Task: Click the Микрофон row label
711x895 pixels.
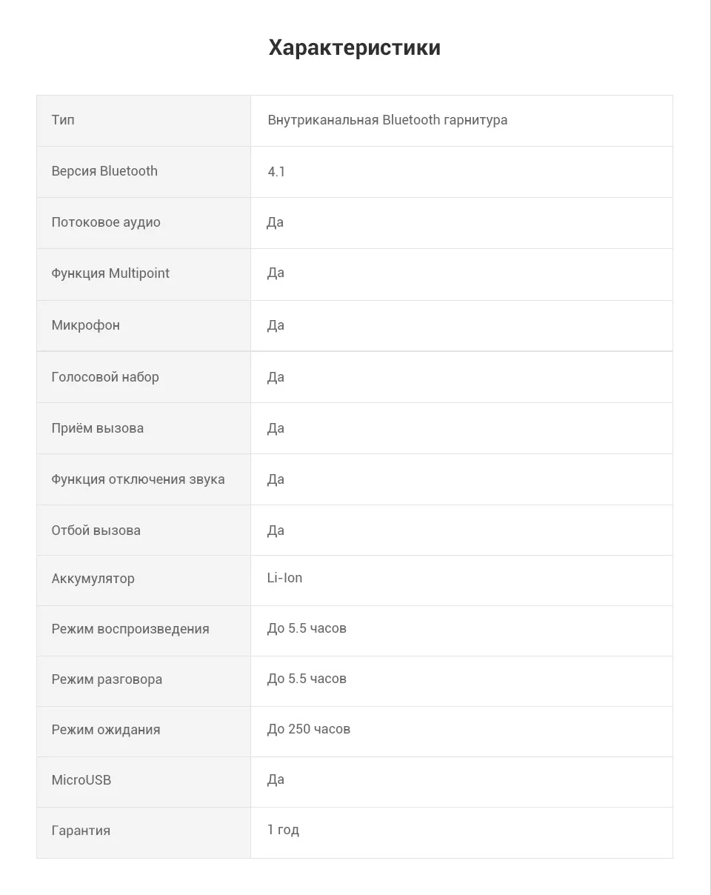Action: click(x=86, y=325)
